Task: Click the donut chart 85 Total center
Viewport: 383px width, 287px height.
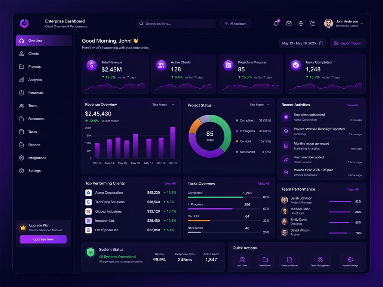Action: pos(210,136)
